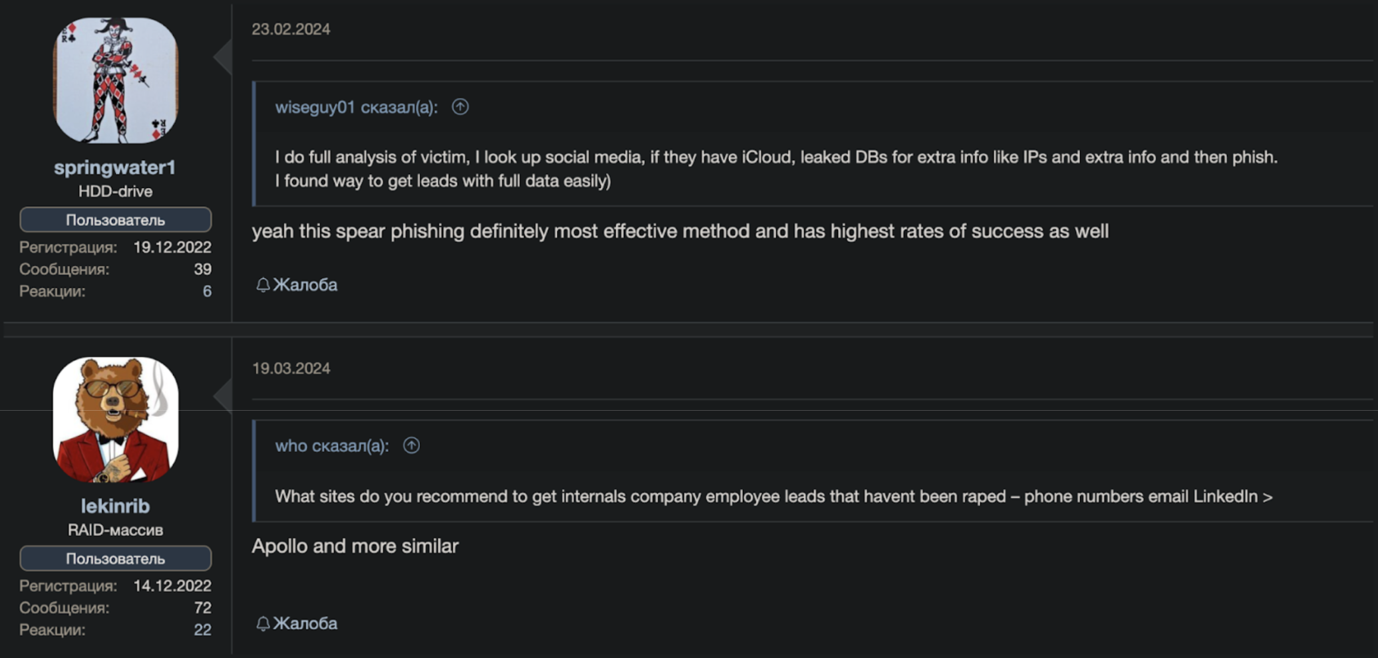The height and width of the screenshot is (658, 1378).
Task: Expand the quoted wiseguy01 message block
Action: [813, 144]
